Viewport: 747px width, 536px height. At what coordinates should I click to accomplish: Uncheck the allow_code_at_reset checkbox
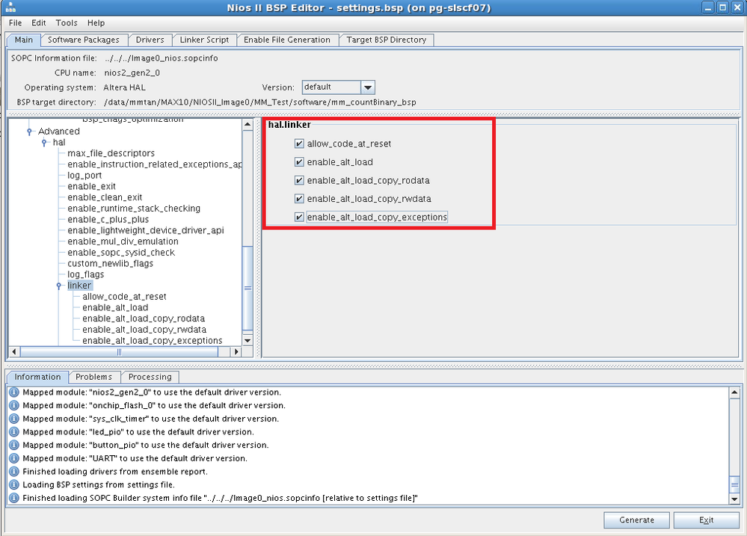pyautogui.click(x=299, y=144)
